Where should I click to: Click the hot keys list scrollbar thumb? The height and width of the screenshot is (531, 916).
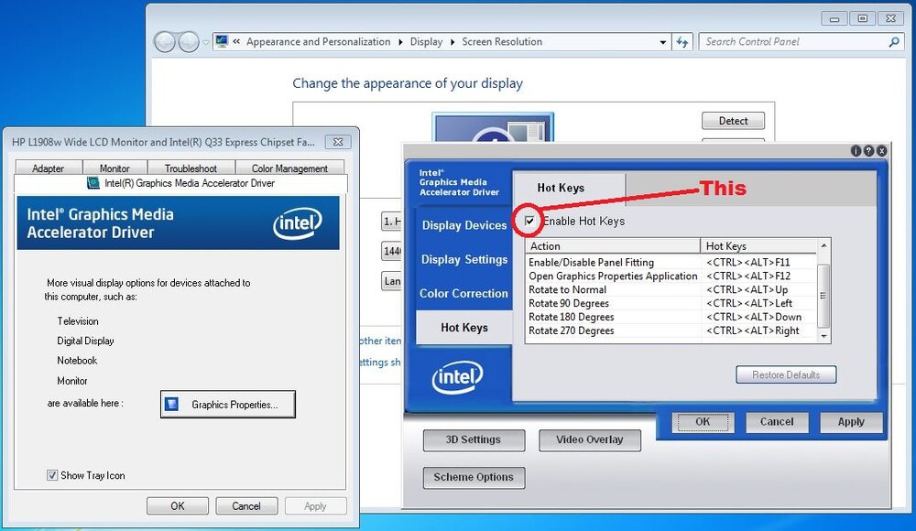pos(823,296)
